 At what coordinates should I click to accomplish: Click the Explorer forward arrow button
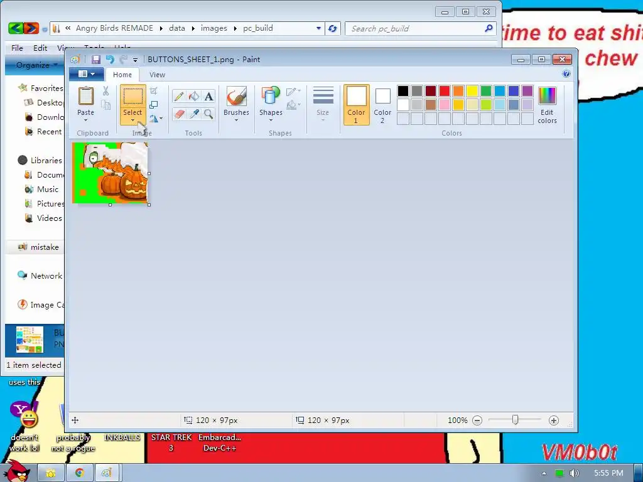[x=31, y=28]
